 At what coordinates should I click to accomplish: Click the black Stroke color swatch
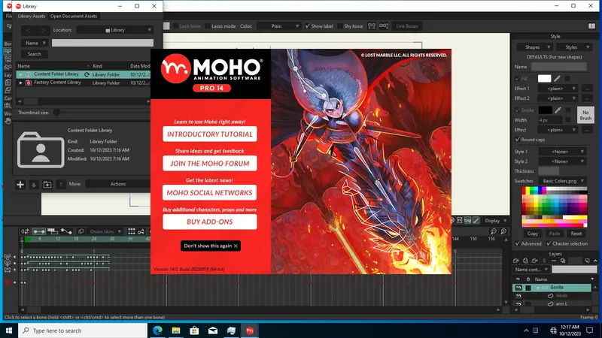tap(545, 110)
